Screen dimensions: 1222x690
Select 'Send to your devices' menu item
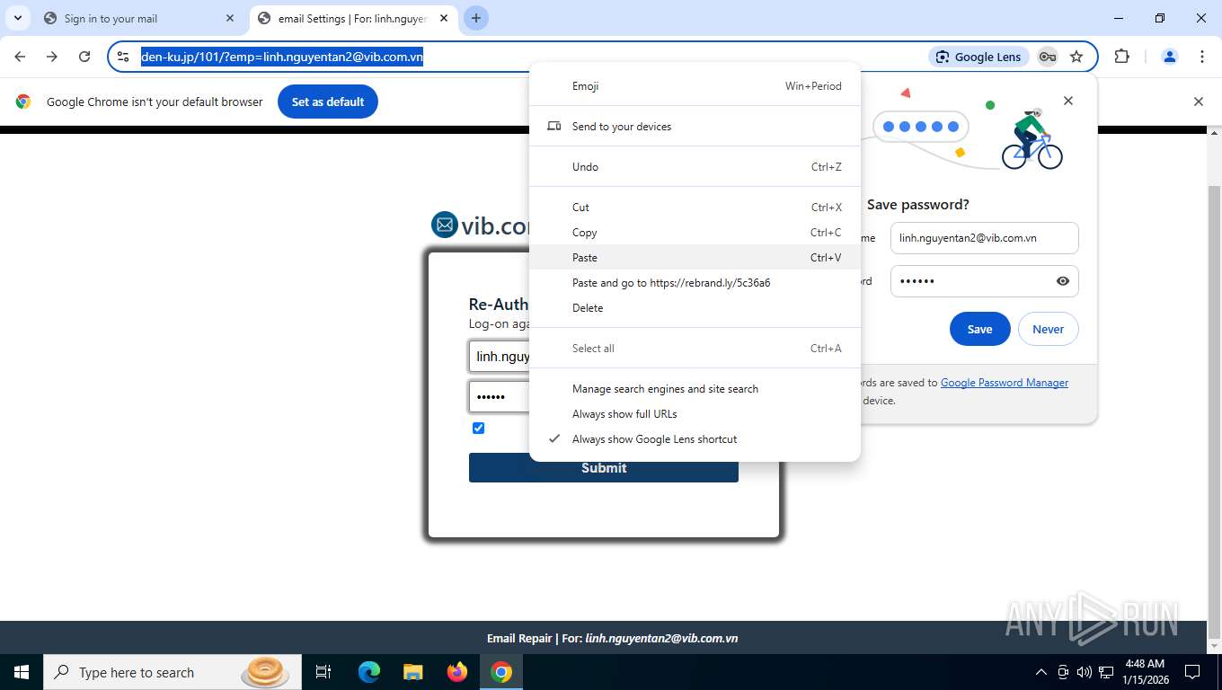[695, 127]
